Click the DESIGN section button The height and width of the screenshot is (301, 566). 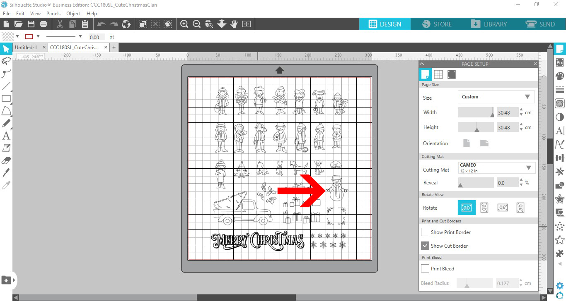(x=385, y=24)
